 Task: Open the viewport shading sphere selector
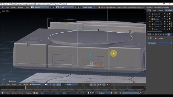tap(46, 85)
